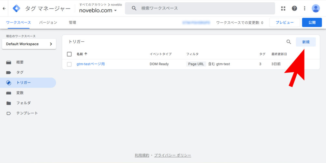Open the help question mark icon

tap(294, 8)
